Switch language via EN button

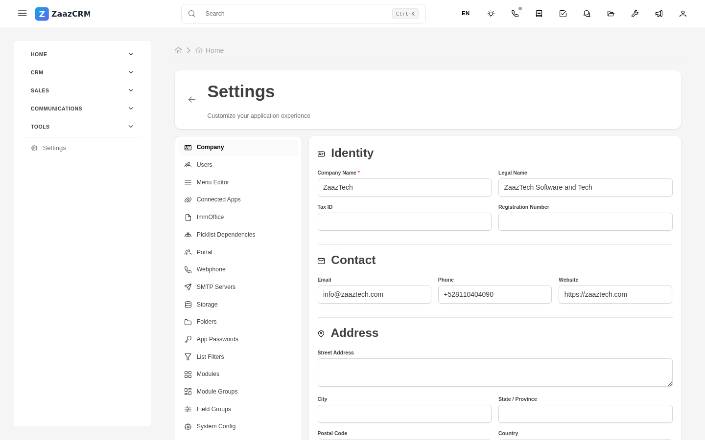point(466,14)
